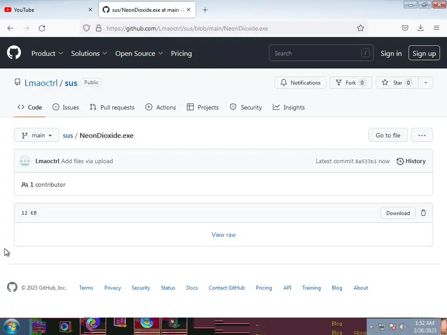This screenshot has width=447, height=335.
Task: Click the padlock site info icon
Action: point(99,28)
